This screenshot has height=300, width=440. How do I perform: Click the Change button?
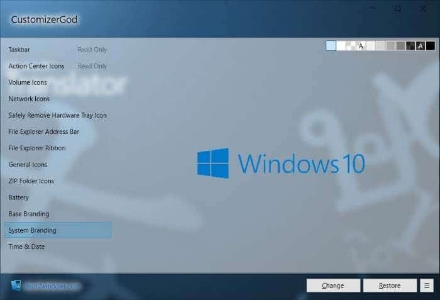click(333, 286)
